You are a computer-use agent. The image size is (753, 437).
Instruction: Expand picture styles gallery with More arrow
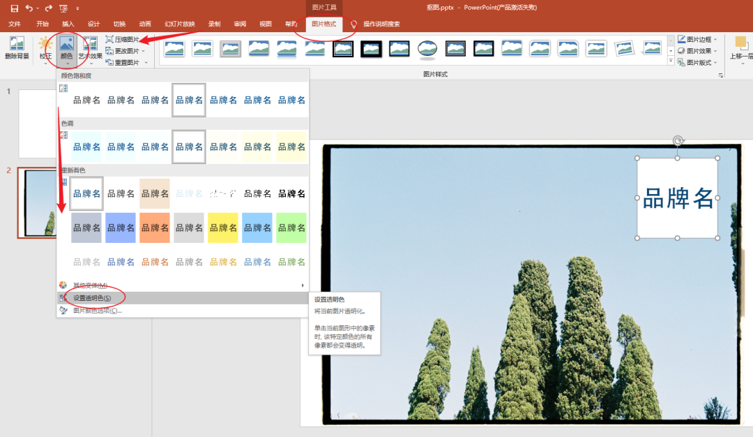[671, 61]
